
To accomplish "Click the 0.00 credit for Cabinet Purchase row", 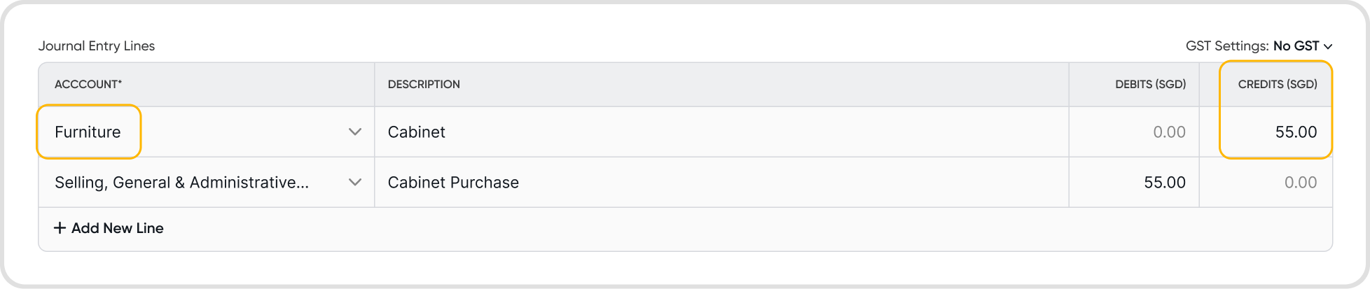I will pyautogui.click(x=1300, y=183).
